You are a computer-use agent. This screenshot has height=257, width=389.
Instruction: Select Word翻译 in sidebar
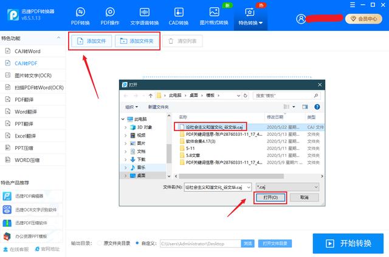33,112
